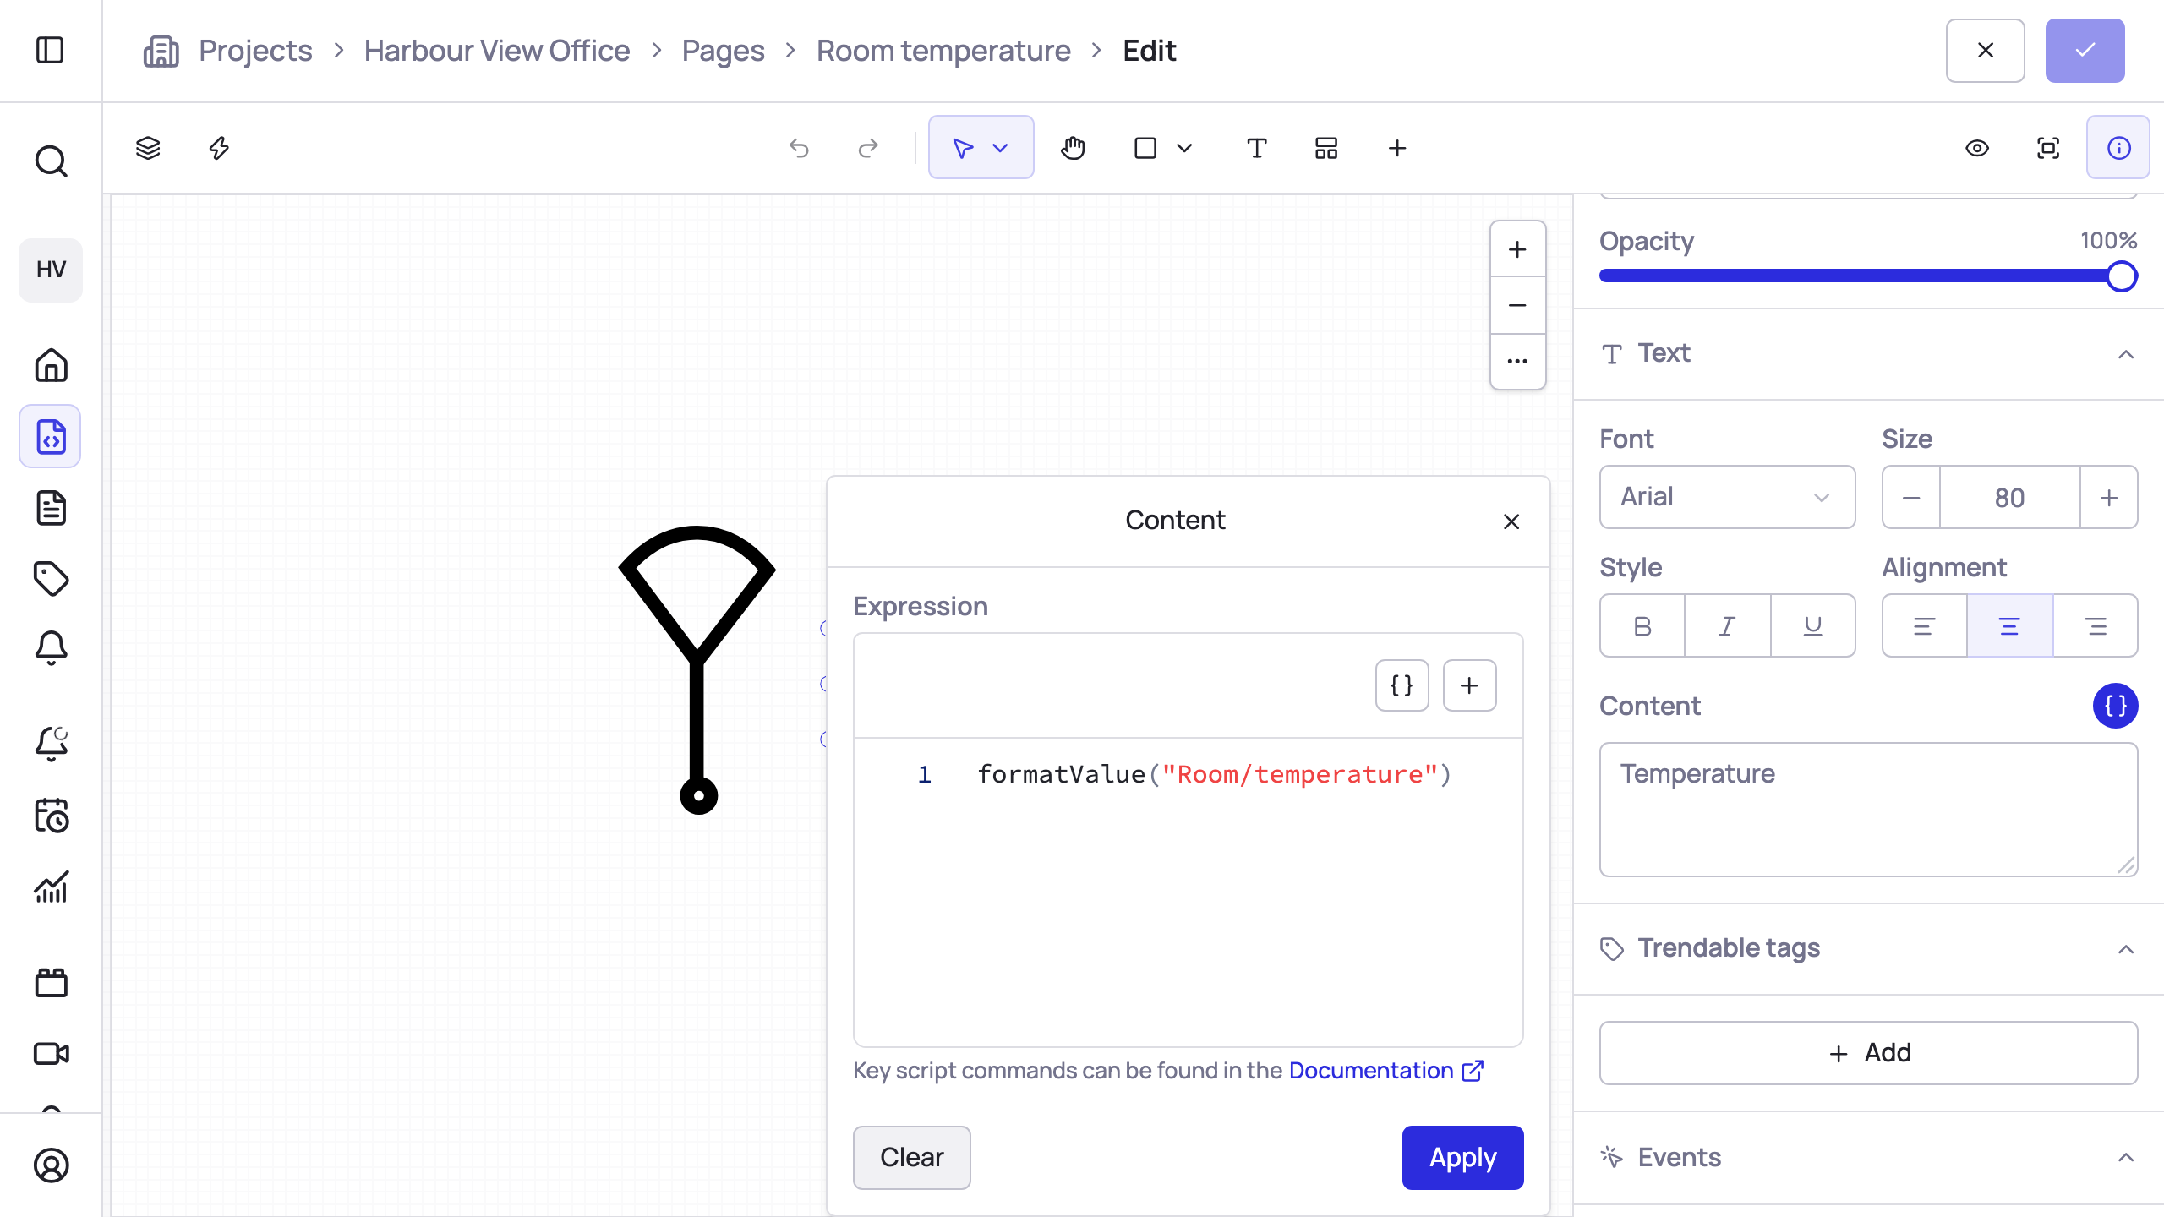
Task: Select right text alignment
Action: coord(2096,625)
